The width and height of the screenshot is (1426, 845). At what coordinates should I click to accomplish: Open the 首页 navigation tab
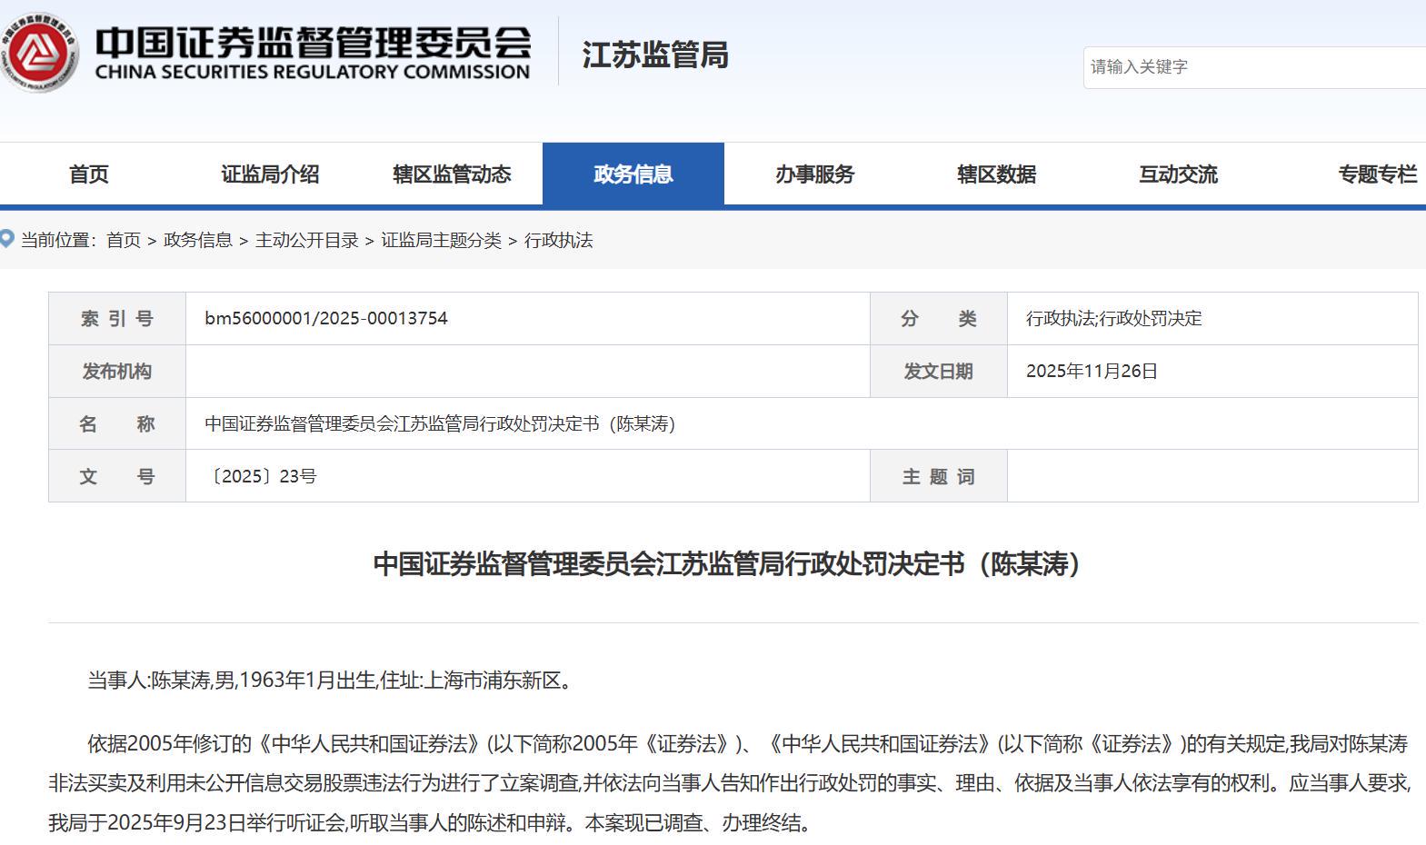[x=89, y=174]
